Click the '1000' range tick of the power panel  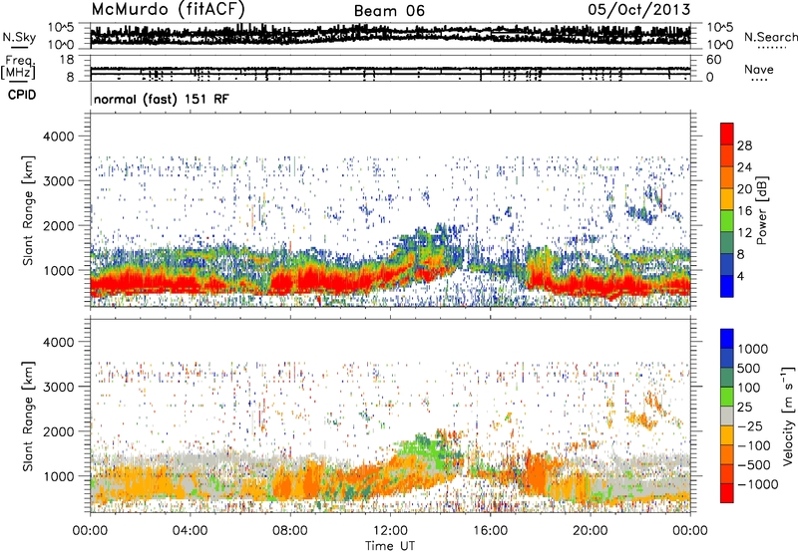click(x=58, y=270)
